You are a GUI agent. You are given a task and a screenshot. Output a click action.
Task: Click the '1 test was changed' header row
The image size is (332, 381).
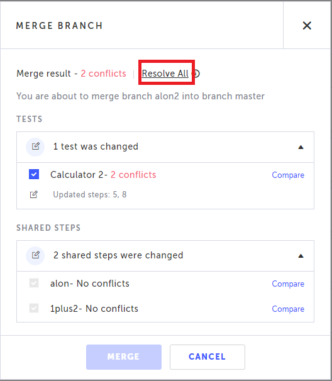165,147
